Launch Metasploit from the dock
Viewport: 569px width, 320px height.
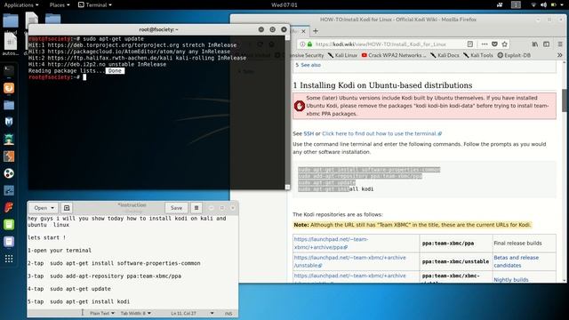click(9, 122)
